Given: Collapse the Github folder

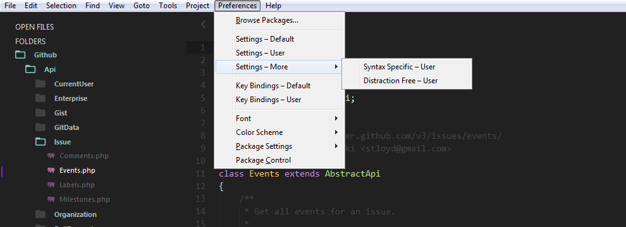Looking at the screenshot, I should [x=46, y=55].
